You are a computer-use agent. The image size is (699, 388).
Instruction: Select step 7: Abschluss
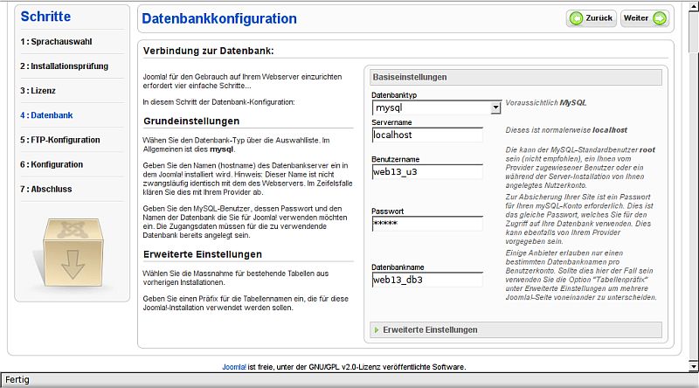click(46, 189)
